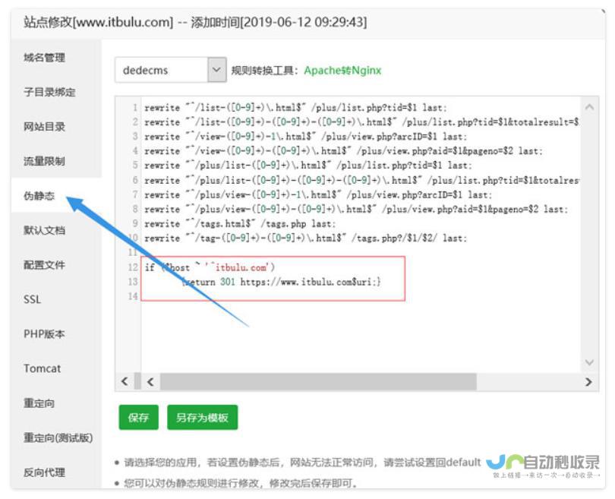
Task: Open the 反向代理 tab
Action: (44, 472)
